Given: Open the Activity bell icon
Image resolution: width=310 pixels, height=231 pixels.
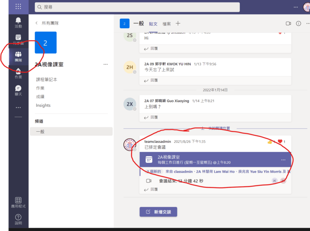Looking at the screenshot, I should 18,22.
